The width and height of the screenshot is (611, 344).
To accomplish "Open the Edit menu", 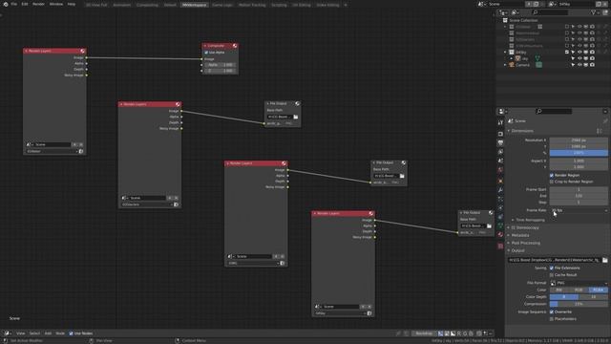I will [25, 4].
